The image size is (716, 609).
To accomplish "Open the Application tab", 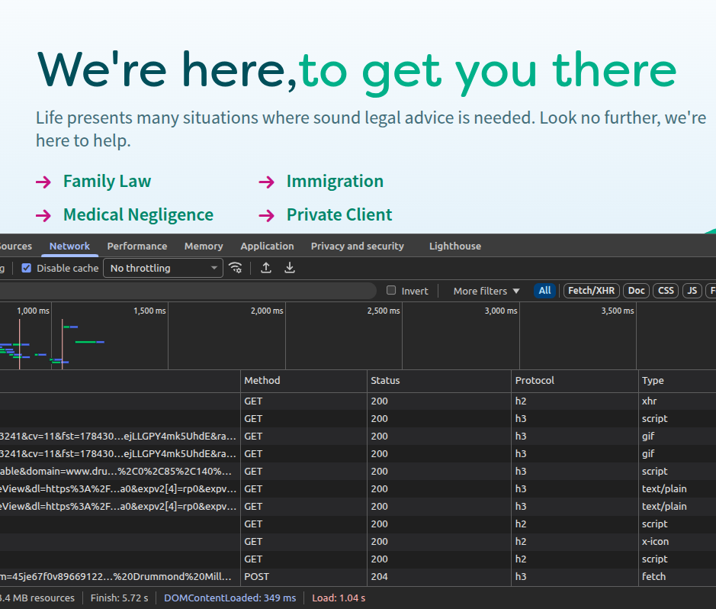I will click(x=267, y=246).
